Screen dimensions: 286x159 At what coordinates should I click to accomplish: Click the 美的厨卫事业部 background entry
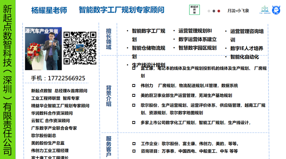[x=186, y=96]
